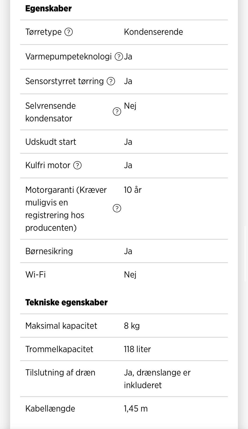Click the 10 år warranty value
Image resolution: width=248 pixels, height=429 pixels.
point(133,190)
